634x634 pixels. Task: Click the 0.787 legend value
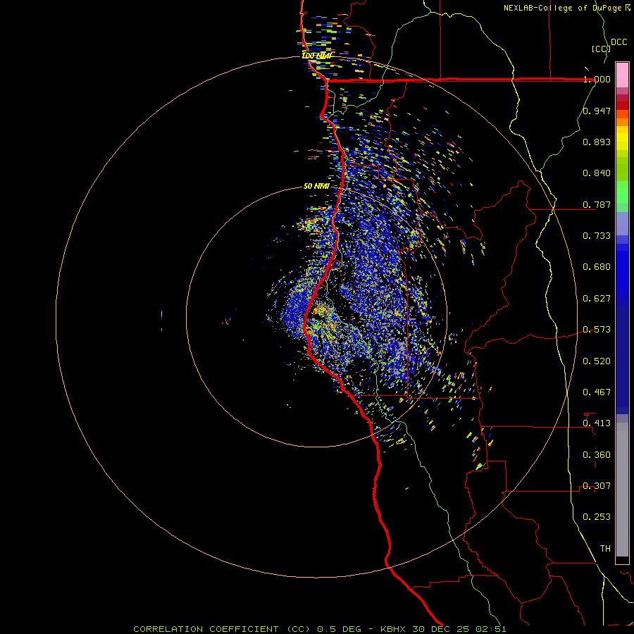pos(597,204)
